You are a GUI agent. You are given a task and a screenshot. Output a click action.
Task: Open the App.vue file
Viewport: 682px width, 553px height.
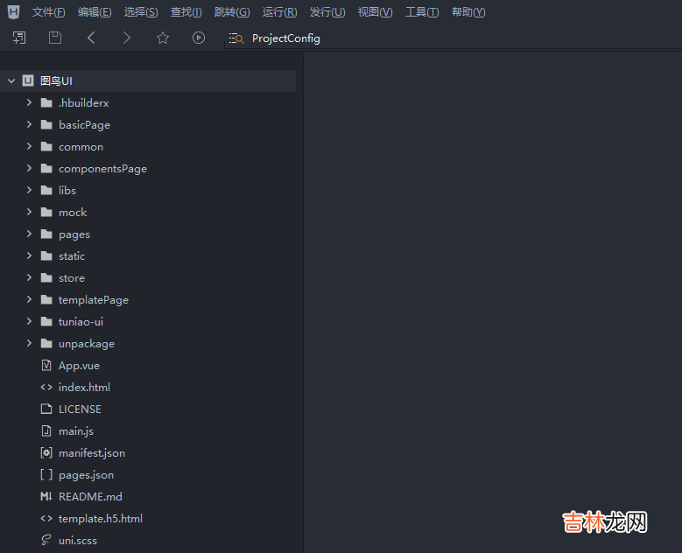click(79, 366)
